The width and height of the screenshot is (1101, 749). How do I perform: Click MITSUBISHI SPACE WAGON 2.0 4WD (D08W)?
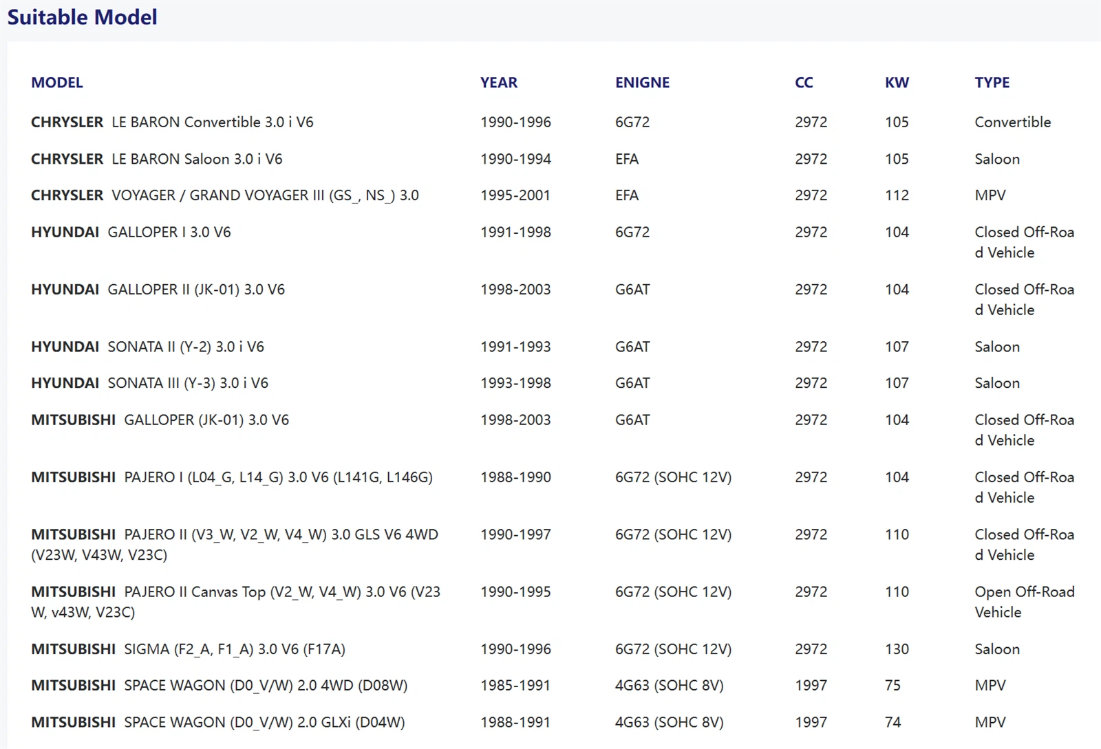(220, 686)
